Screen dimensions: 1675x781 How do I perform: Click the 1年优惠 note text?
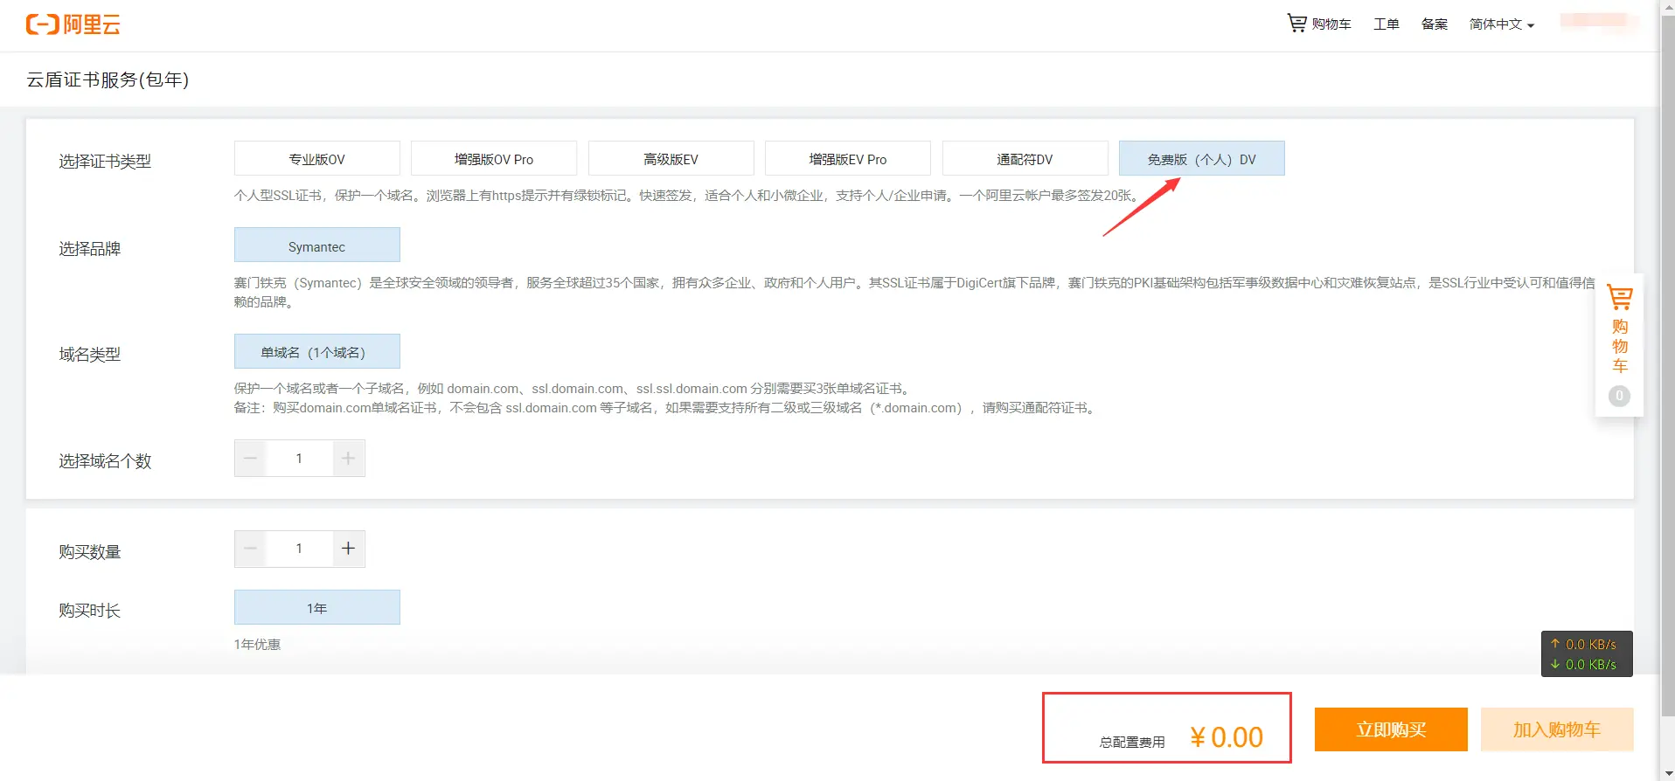(257, 645)
